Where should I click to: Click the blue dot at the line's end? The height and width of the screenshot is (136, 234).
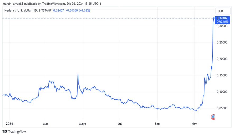[214, 18]
